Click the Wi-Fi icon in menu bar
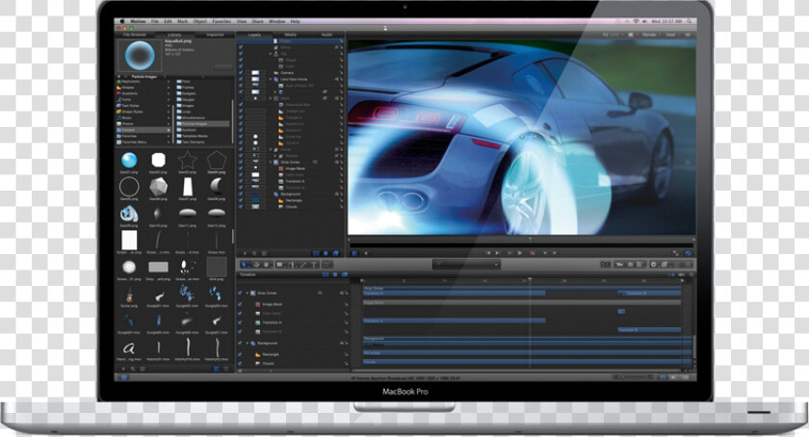The height and width of the screenshot is (437, 809). [x=637, y=21]
